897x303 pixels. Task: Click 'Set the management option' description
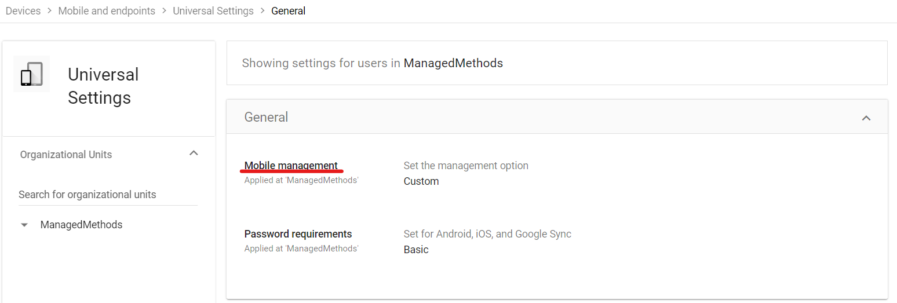pyautogui.click(x=466, y=166)
